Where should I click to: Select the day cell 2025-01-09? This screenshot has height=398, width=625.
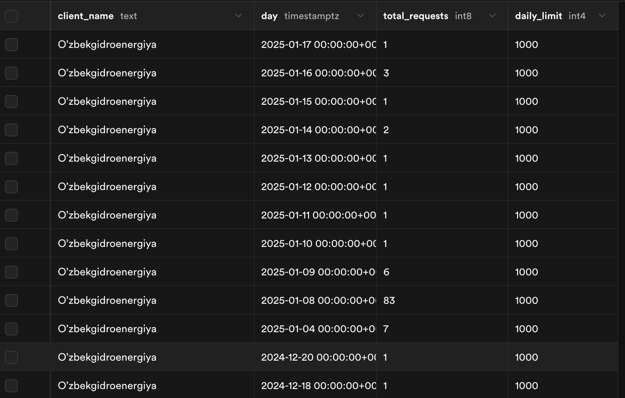coord(315,272)
